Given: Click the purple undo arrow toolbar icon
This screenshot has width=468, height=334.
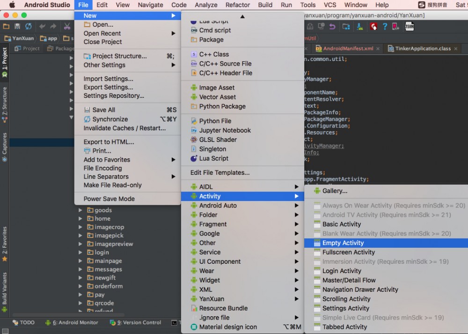Looking at the screenshot, I should coord(332,26).
